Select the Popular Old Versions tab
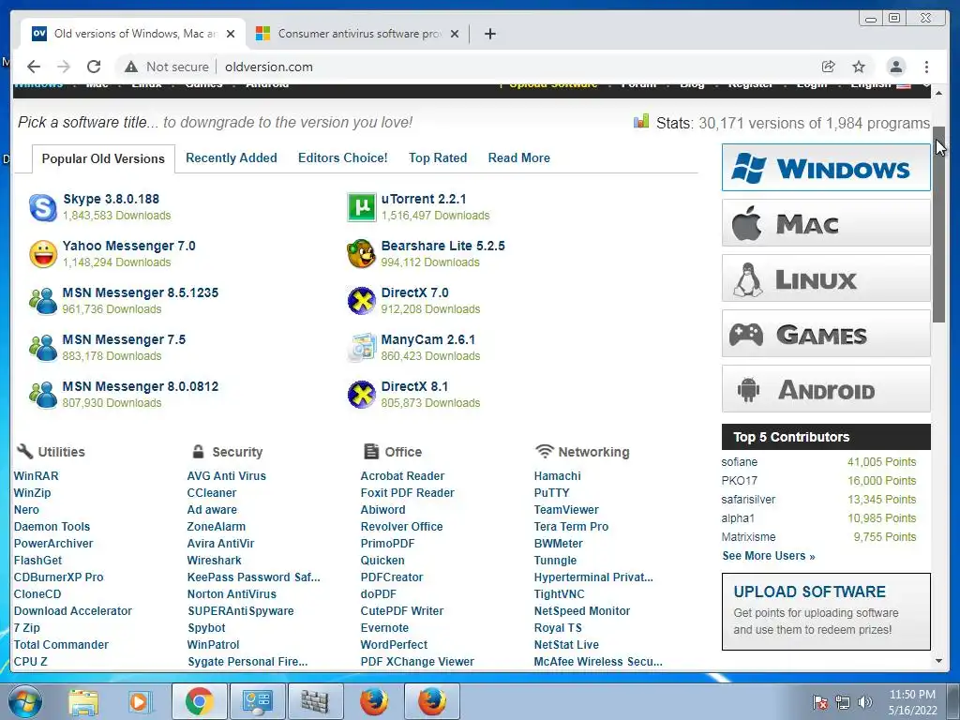Screen dimensions: 960x720 pyautogui.click(x=103, y=158)
